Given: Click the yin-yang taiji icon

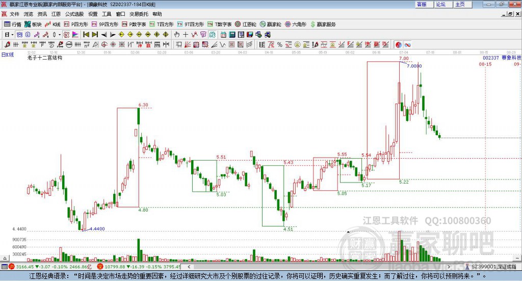Looking at the screenshot, I should click(x=399, y=44).
